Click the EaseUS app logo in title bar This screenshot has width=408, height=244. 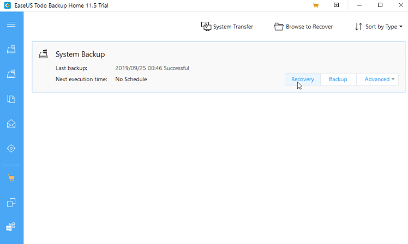tap(8, 5)
